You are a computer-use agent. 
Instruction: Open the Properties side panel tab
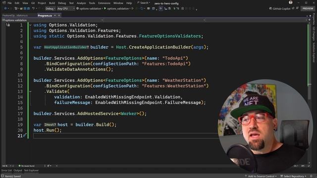[x=314, y=19]
